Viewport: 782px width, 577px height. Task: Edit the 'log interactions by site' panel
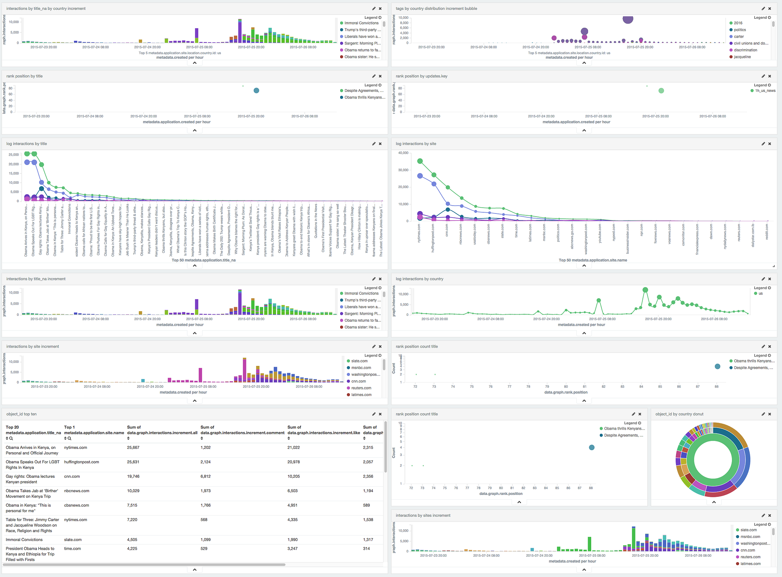[763, 144]
